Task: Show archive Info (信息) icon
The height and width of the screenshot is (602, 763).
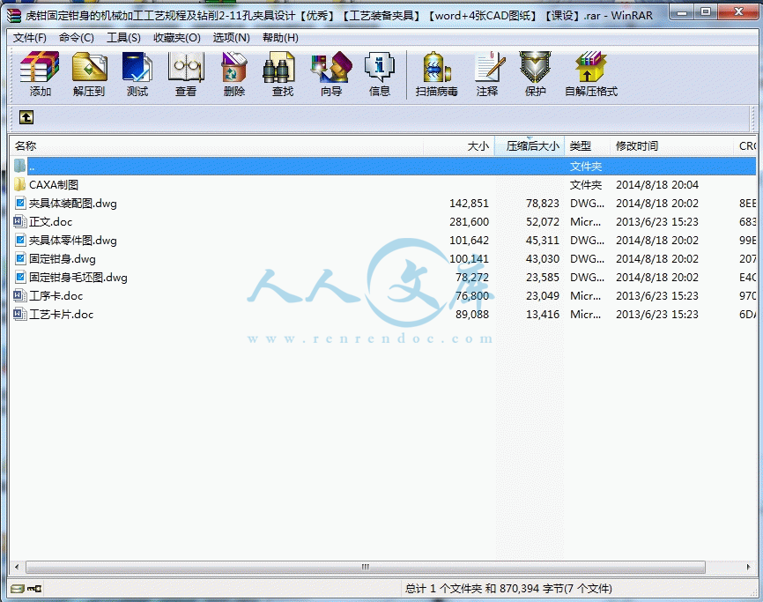Action: click(x=380, y=67)
